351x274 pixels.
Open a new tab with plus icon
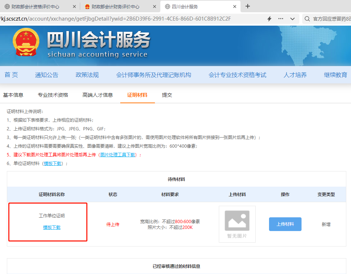[x=248, y=6]
